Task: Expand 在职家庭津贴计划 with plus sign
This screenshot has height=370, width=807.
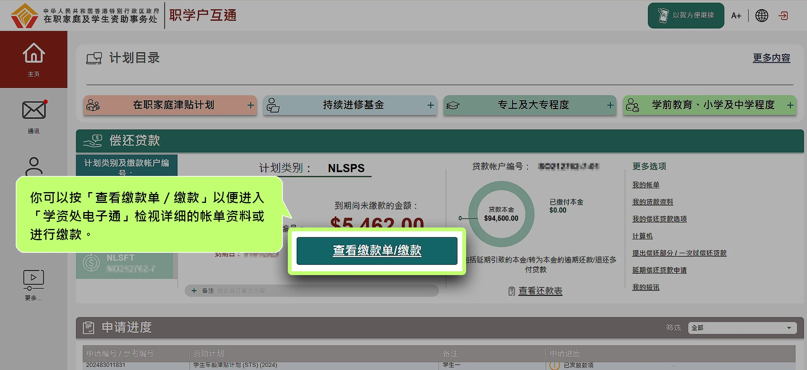Action: tap(251, 105)
